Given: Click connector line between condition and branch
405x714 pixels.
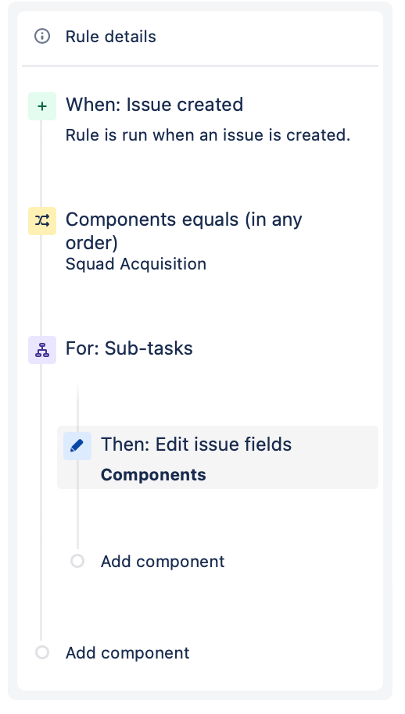Looking at the screenshot, I should pos(41,285).
